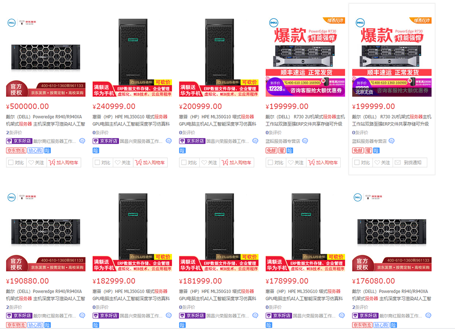The image size is (455, 329).
Task: Click 京东好店 badge on ¥190880 Dell listing
Action: pos(19,316)
